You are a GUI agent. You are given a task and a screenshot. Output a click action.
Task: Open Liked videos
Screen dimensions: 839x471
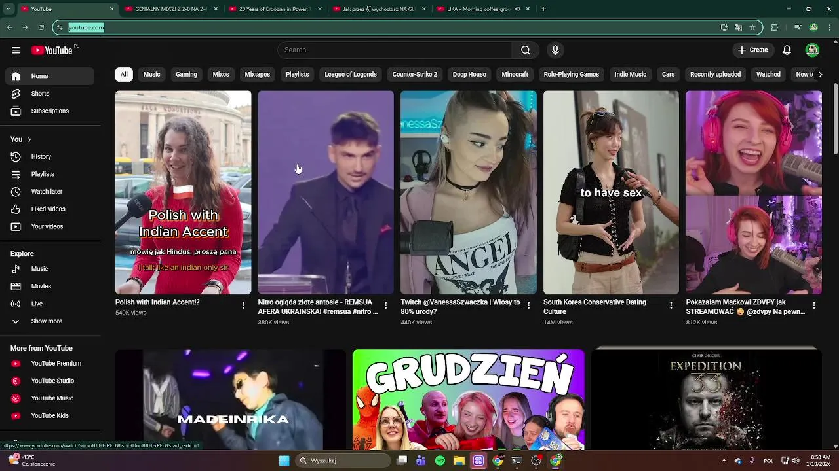click(50, 209)
